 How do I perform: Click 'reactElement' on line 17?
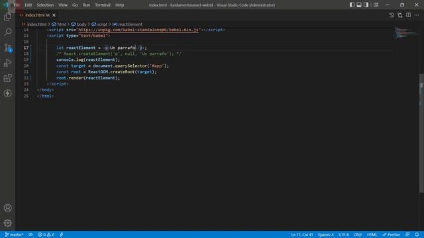click(81, 48)
